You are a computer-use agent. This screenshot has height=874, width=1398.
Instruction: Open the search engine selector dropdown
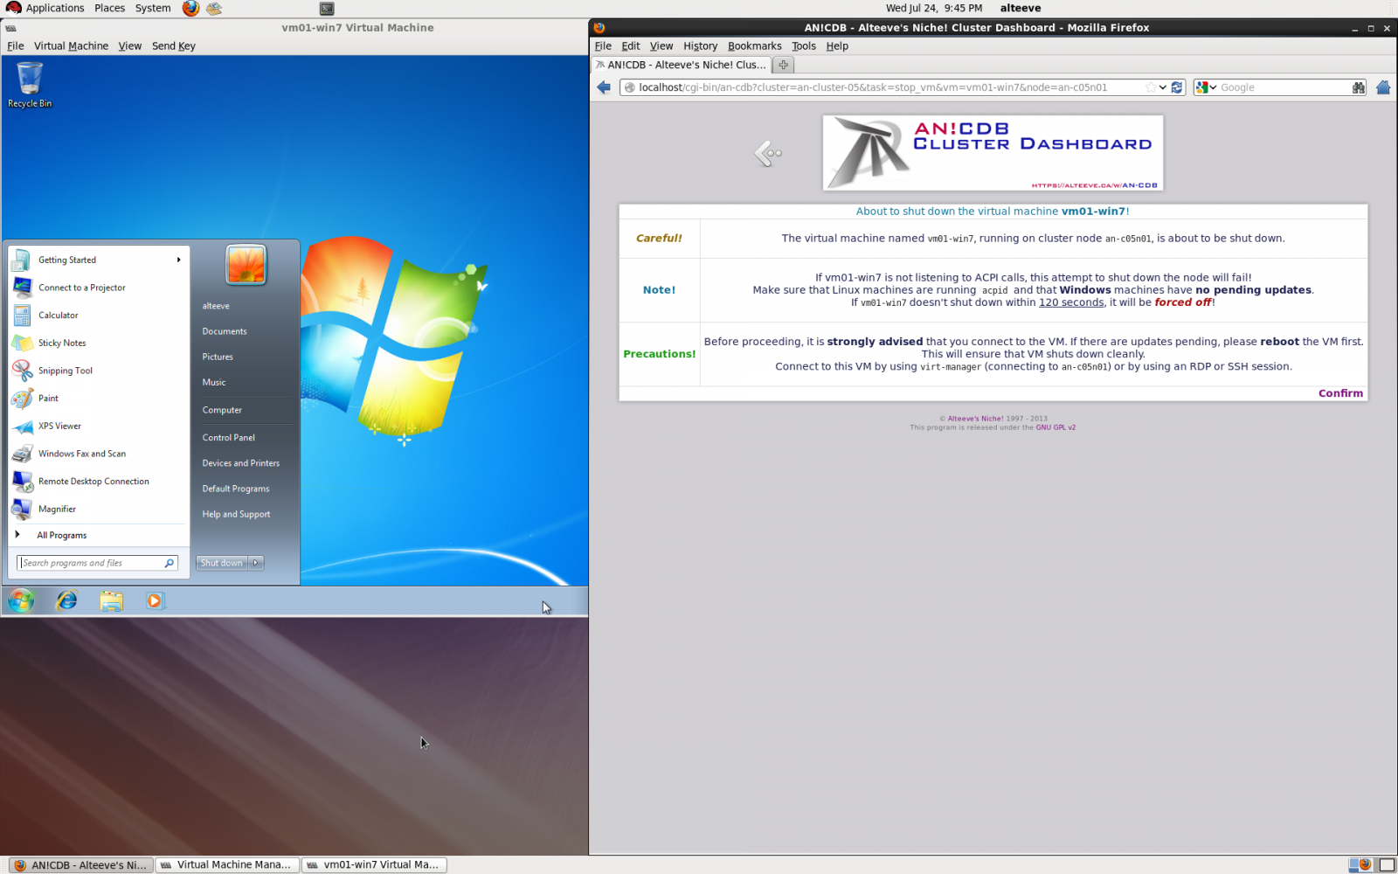[x=1207, y=87]
